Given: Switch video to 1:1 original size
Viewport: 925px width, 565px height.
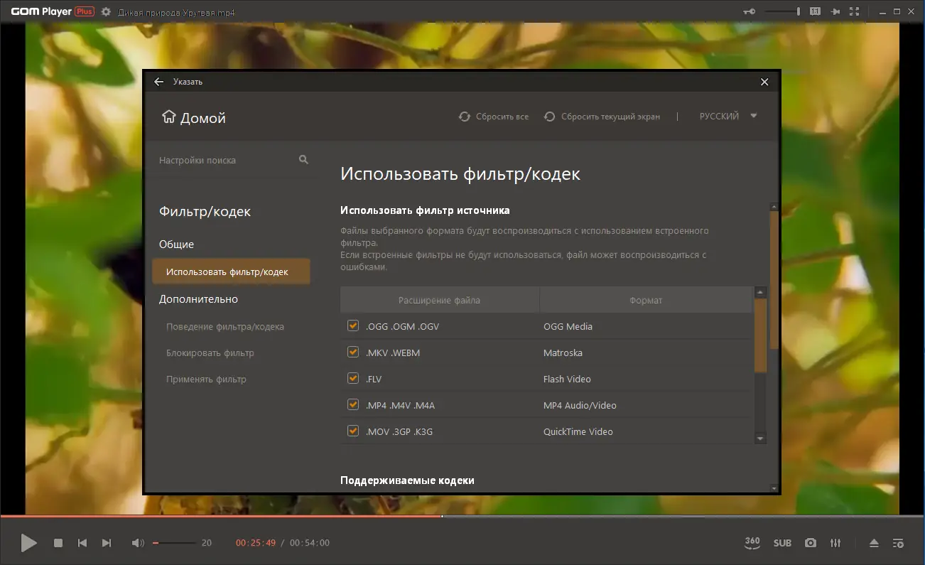Looking at the screenshot, I should [816, 11].
